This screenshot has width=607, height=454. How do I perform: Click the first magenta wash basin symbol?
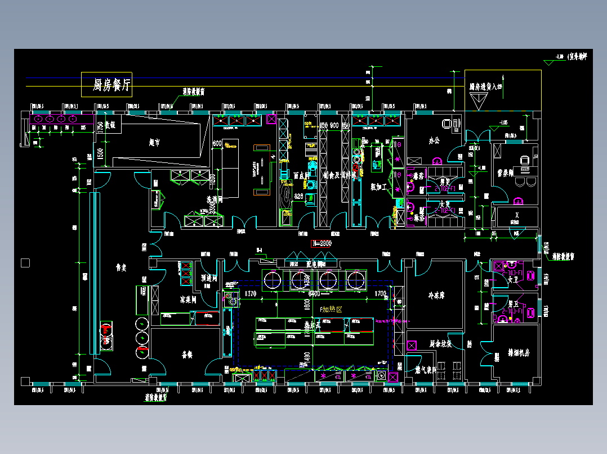pos(38,119)
